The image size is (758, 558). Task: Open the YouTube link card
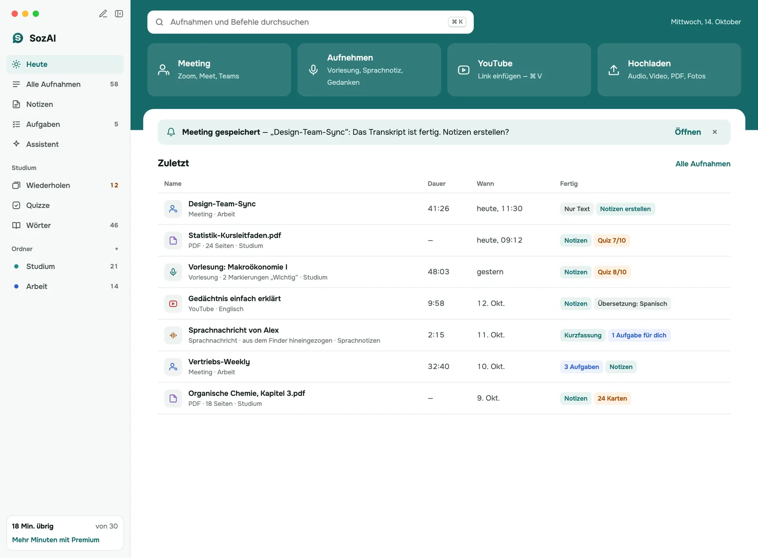point(519,70)
